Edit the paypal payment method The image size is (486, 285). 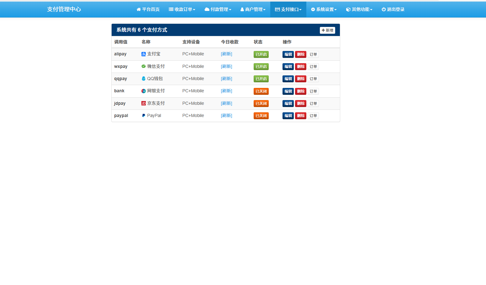coord(288,116)
